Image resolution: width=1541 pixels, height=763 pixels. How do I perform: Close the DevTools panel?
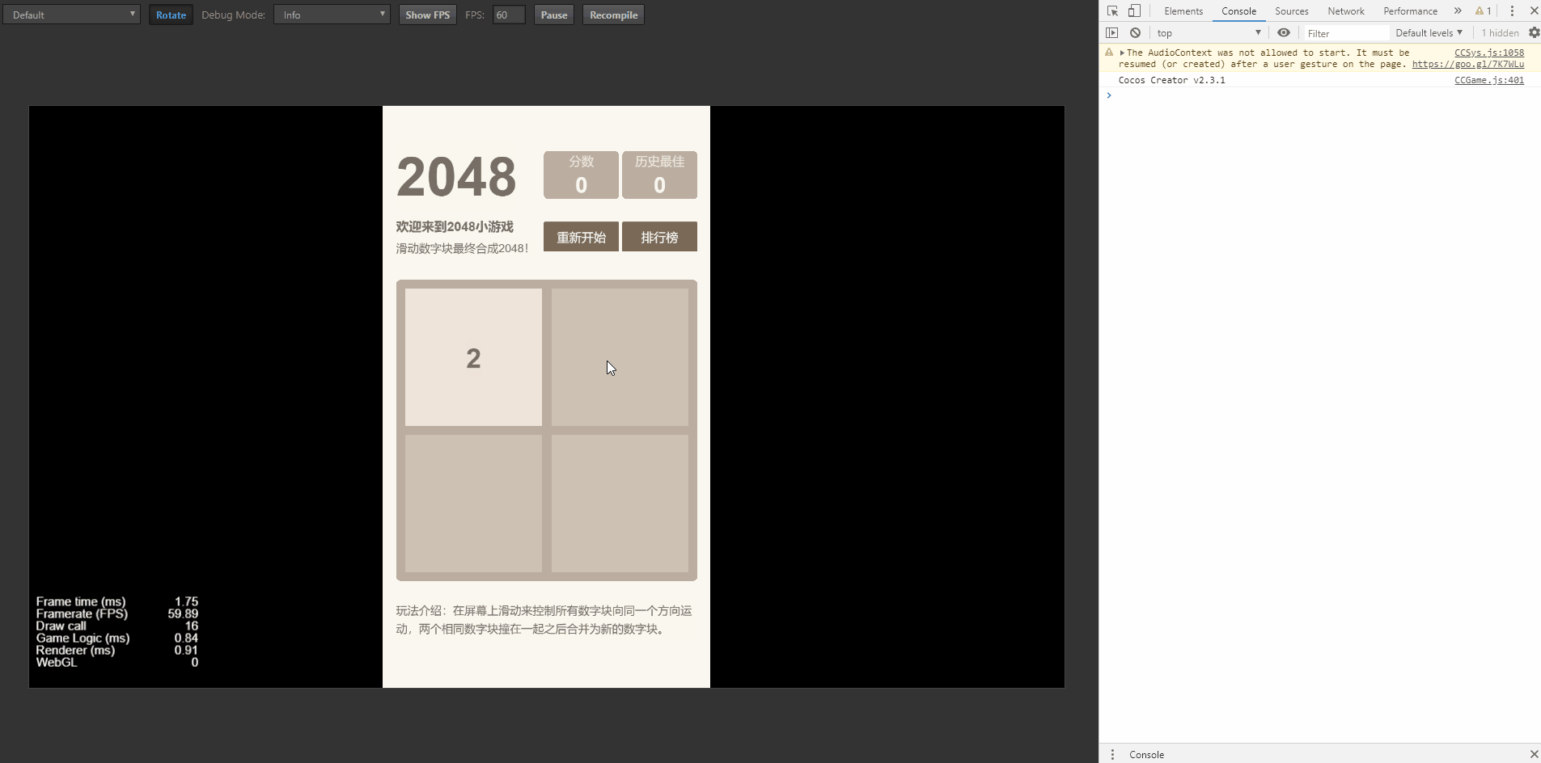click(x=1534, y=11)
